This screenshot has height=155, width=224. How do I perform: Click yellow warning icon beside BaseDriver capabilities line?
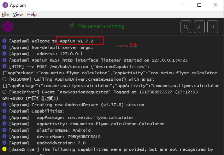pos(5,149)
